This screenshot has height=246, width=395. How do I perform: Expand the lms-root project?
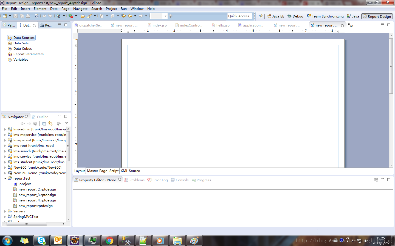[5, 146]
